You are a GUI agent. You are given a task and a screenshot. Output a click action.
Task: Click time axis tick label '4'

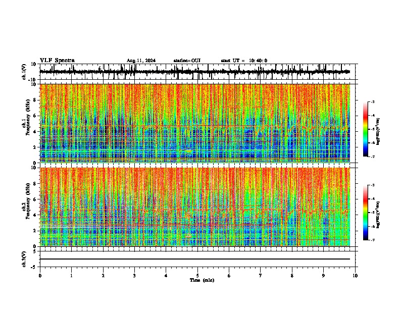point(166,276)
